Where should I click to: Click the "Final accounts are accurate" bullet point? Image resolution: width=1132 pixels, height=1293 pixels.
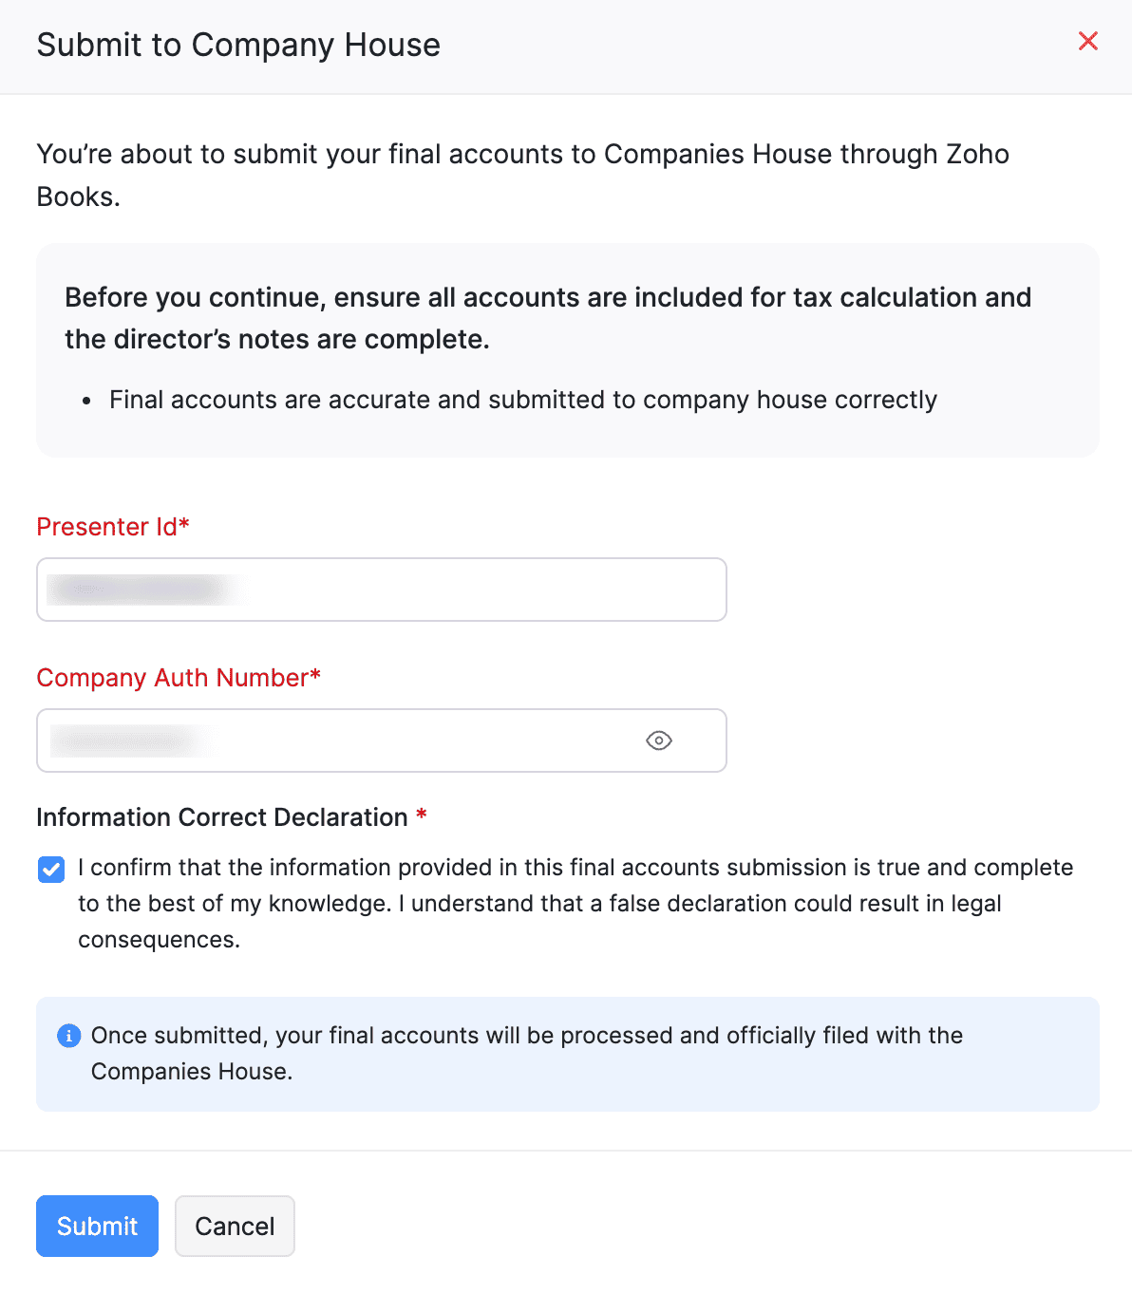tap(522, 400)
